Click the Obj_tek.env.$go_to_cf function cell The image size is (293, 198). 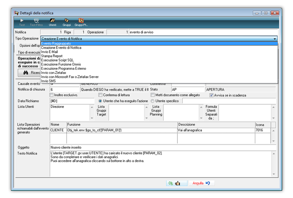click(122, 130)
